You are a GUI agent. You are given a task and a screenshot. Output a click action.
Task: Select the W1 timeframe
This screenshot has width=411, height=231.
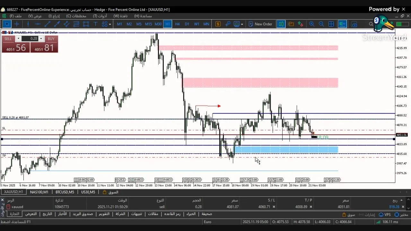click(197, 24)
